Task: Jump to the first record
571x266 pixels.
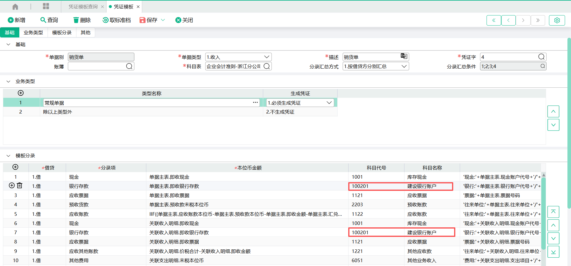Action: pos(494,20)
